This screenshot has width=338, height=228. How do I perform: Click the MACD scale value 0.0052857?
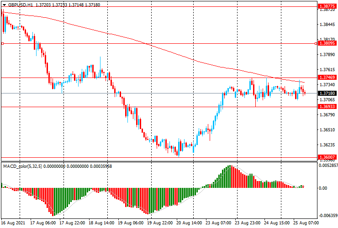coord(328,166)
